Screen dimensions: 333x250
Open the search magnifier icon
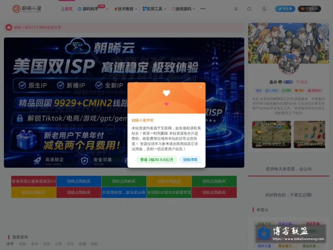point(249,9)
